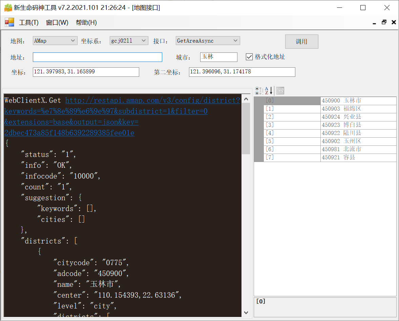Open the MDI child window icon menu
Viewport: 399px width, 321px height.
9,22
